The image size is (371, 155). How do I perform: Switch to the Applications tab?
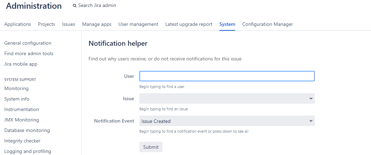tap(18, 24)
